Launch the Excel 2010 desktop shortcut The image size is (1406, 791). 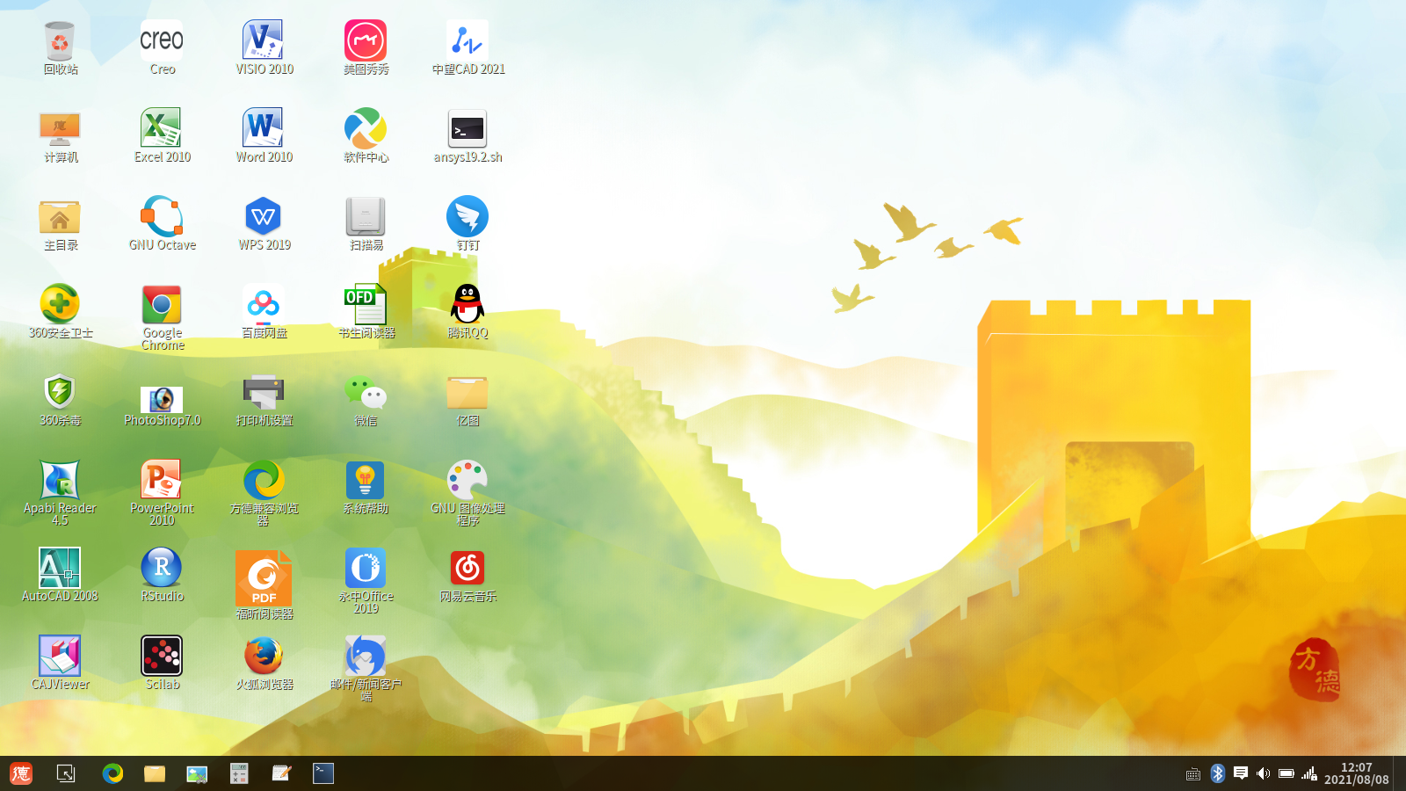[162, 129]
